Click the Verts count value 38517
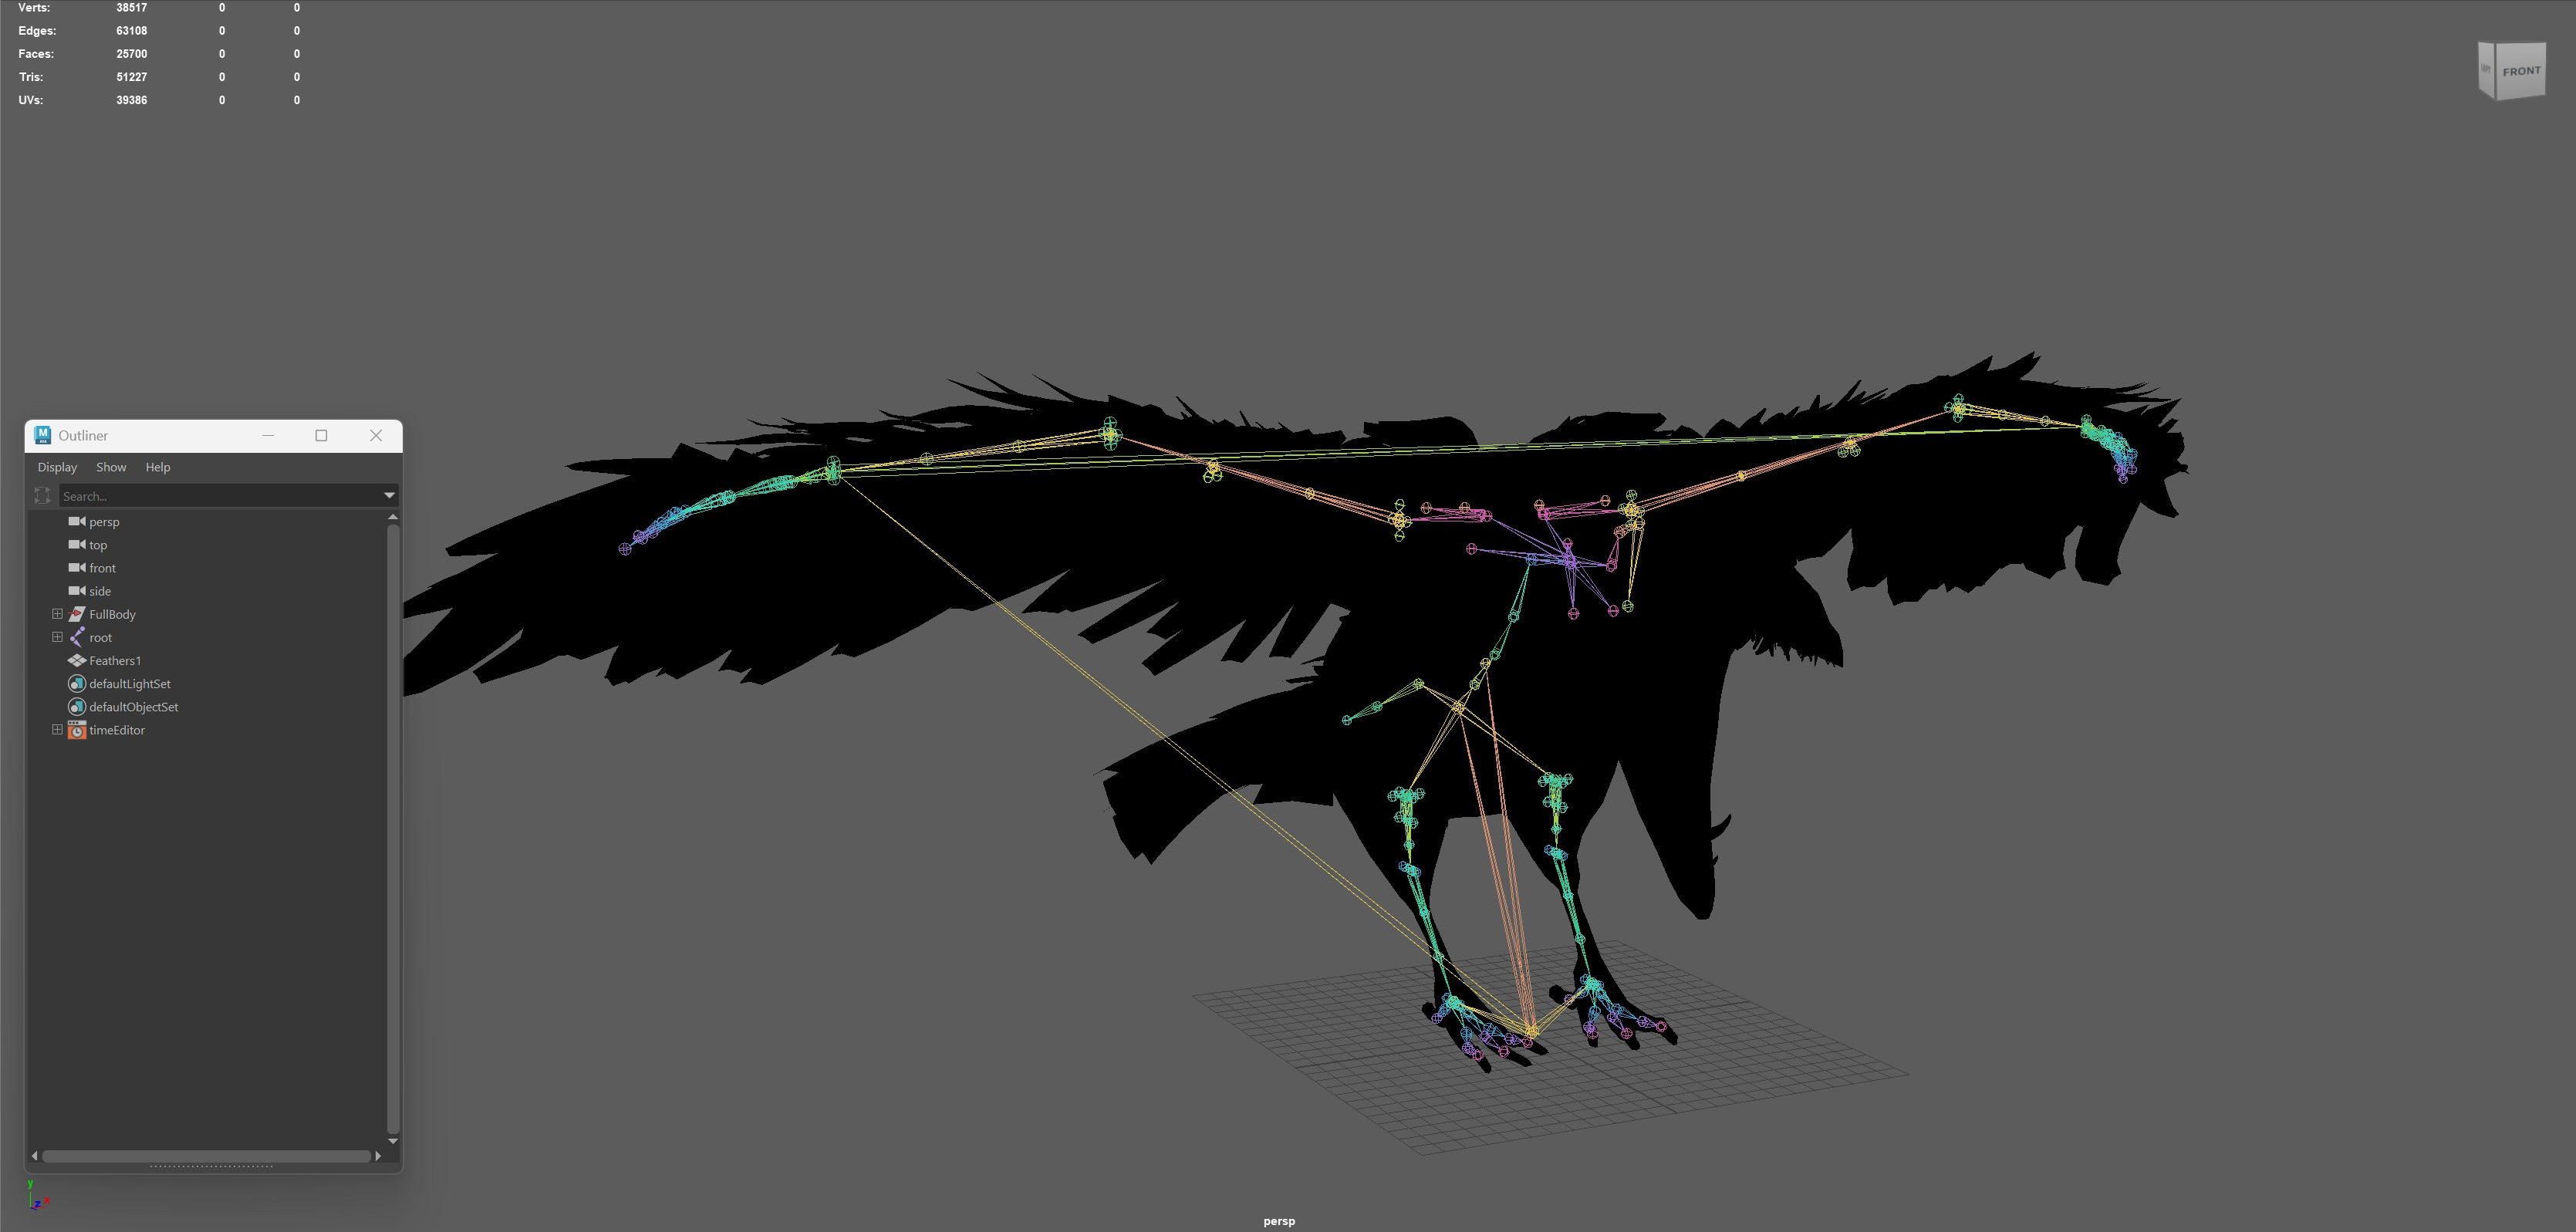 131,8
